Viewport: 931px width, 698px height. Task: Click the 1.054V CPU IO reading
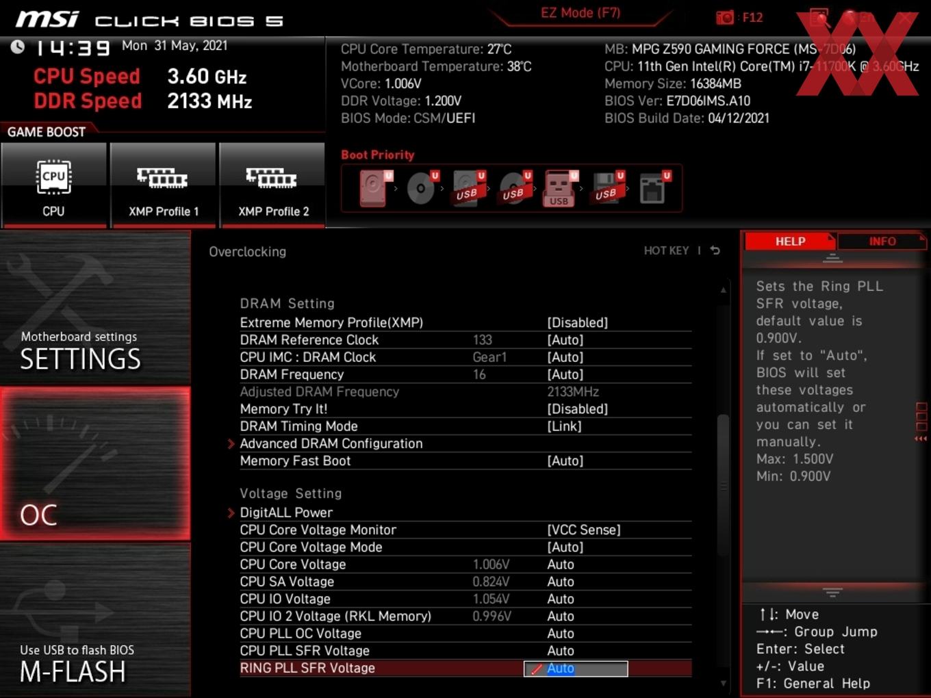click(x=491, y=599)
